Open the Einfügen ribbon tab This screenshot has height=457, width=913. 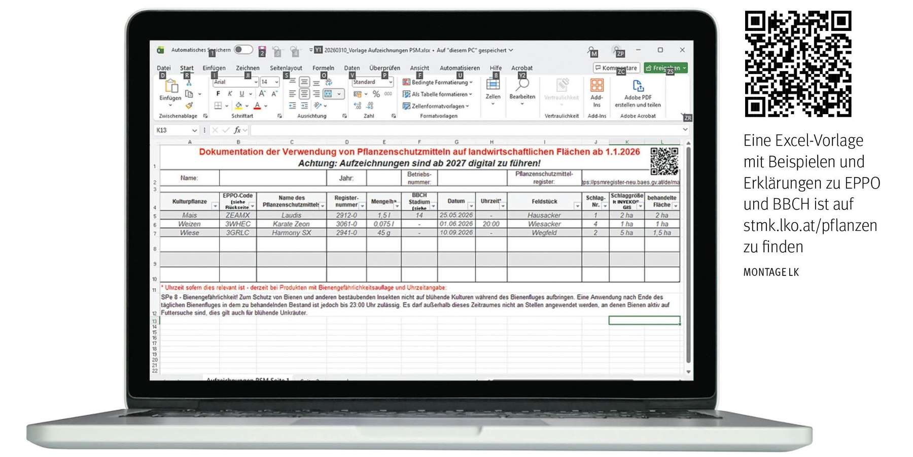click(215, 67)
